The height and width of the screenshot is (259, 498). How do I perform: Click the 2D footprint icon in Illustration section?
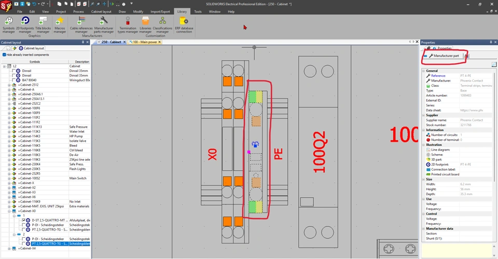coord(428,165)
